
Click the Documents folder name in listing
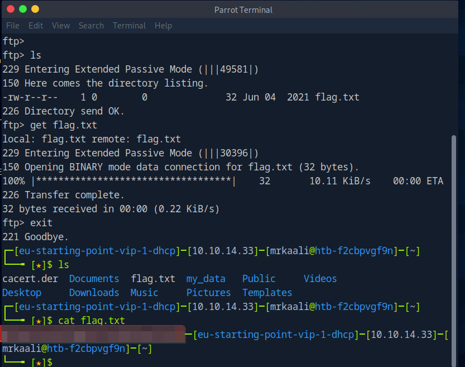tap(94, 279)
